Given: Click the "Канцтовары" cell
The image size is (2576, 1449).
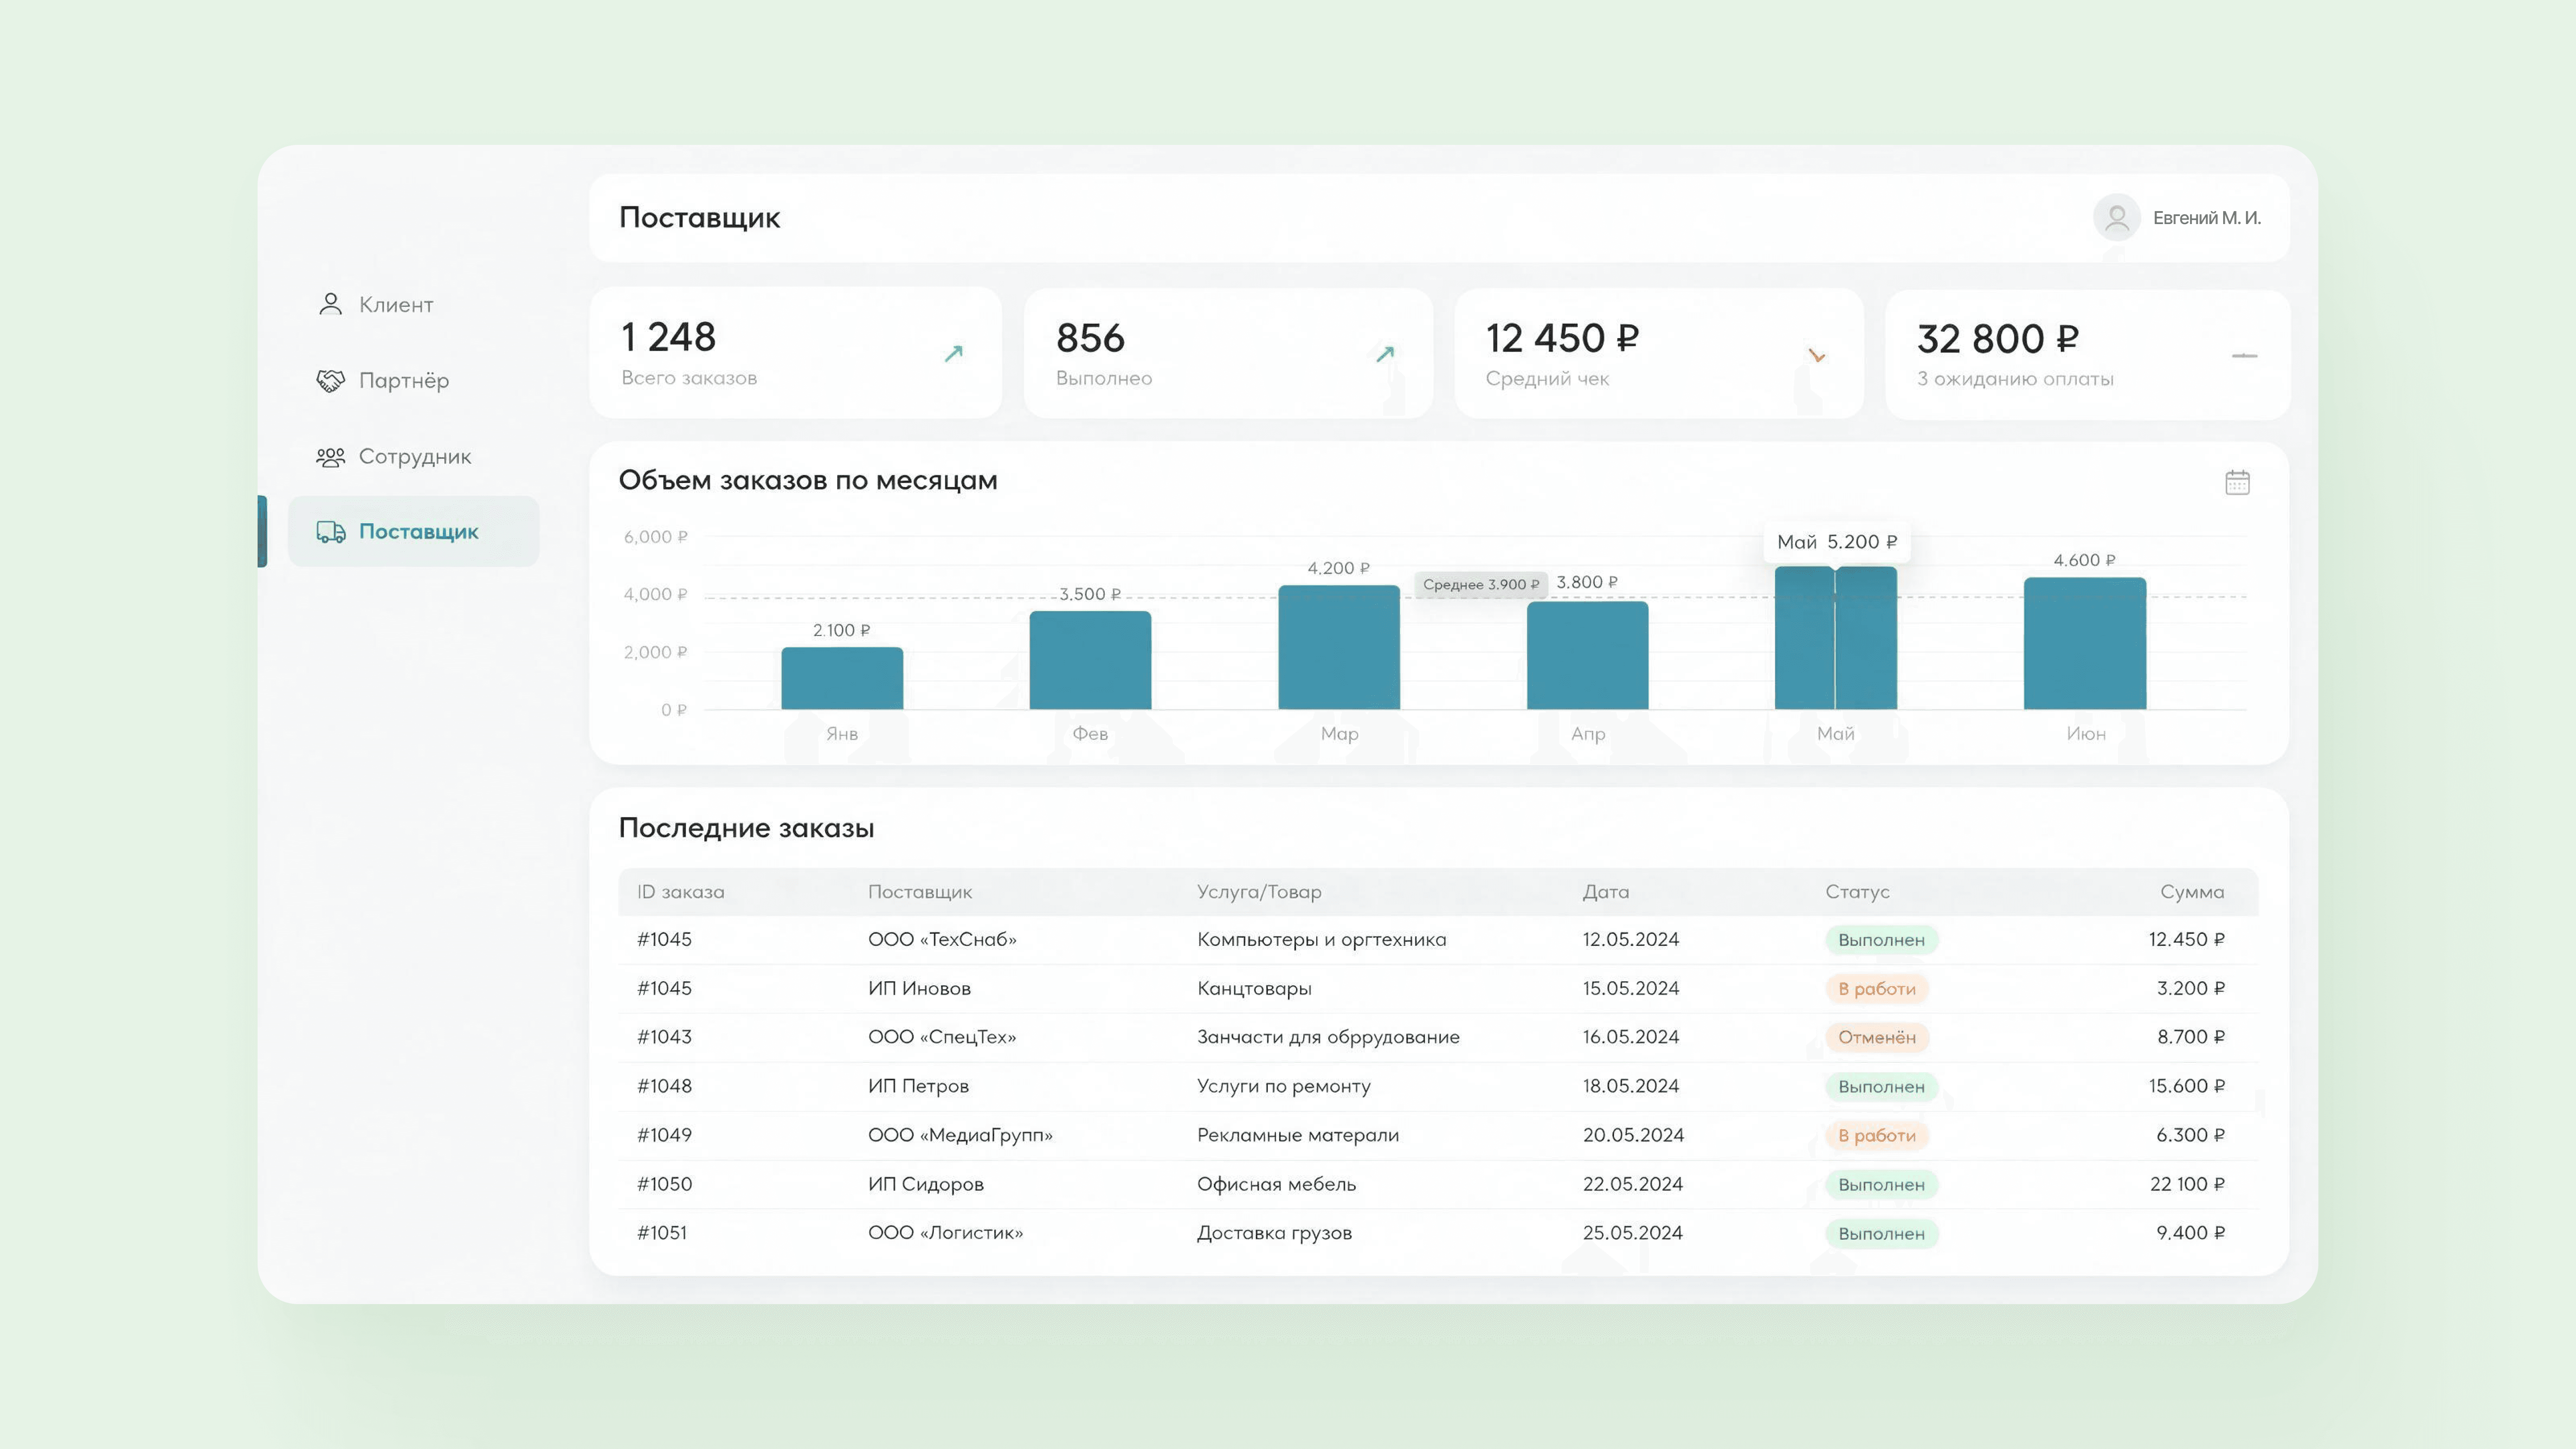Looking at the screenshot, I should click(x=1254, y=989).
